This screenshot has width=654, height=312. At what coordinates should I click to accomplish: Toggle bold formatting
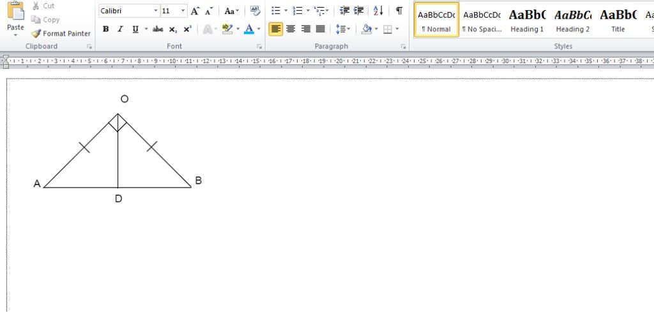click(105, 29)
